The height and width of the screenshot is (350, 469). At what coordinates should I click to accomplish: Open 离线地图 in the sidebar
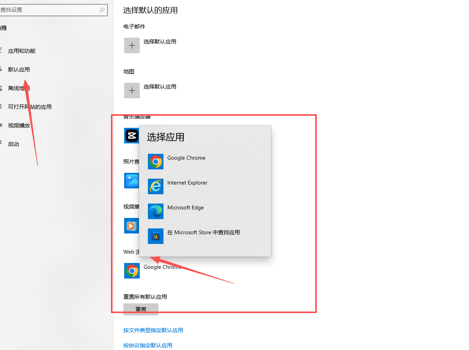(19, 88)
